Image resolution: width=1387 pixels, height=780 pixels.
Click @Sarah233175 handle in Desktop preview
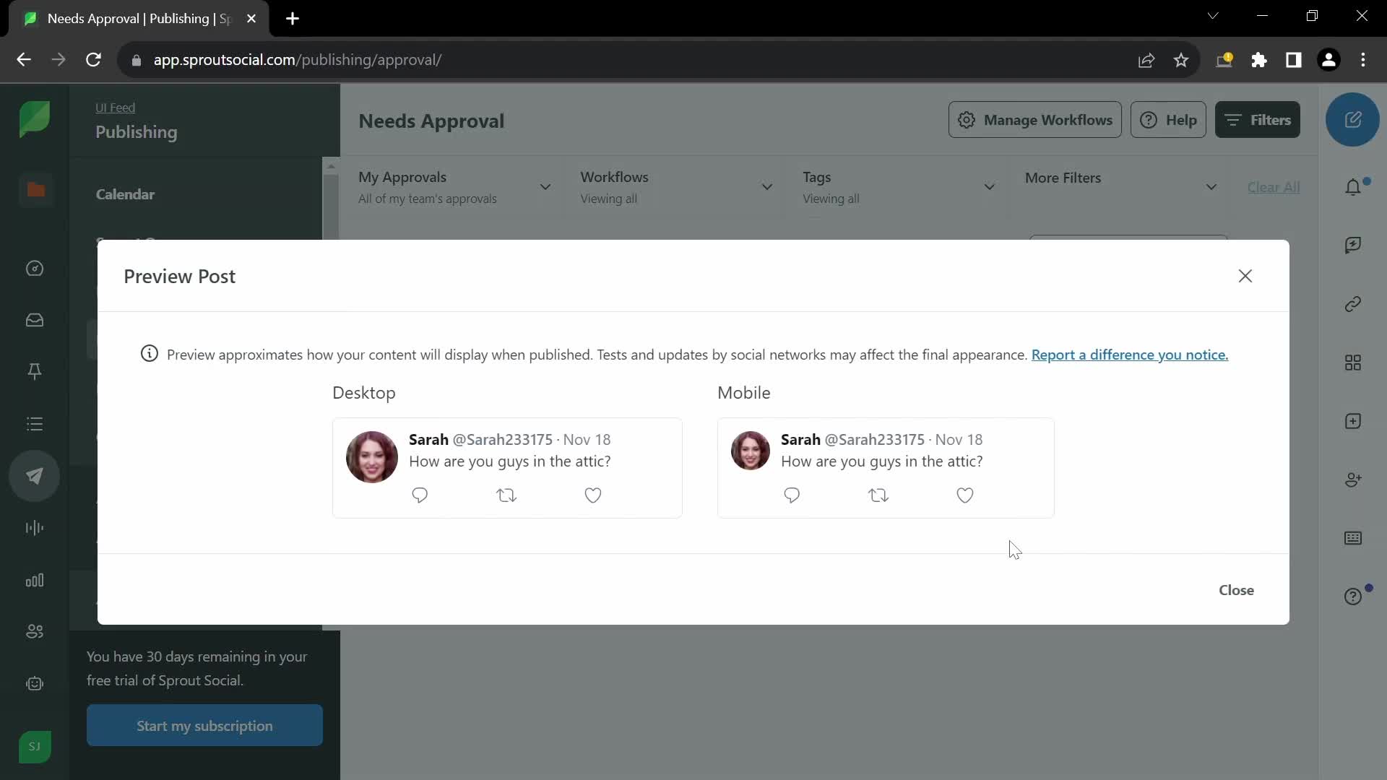pos(502,440)
